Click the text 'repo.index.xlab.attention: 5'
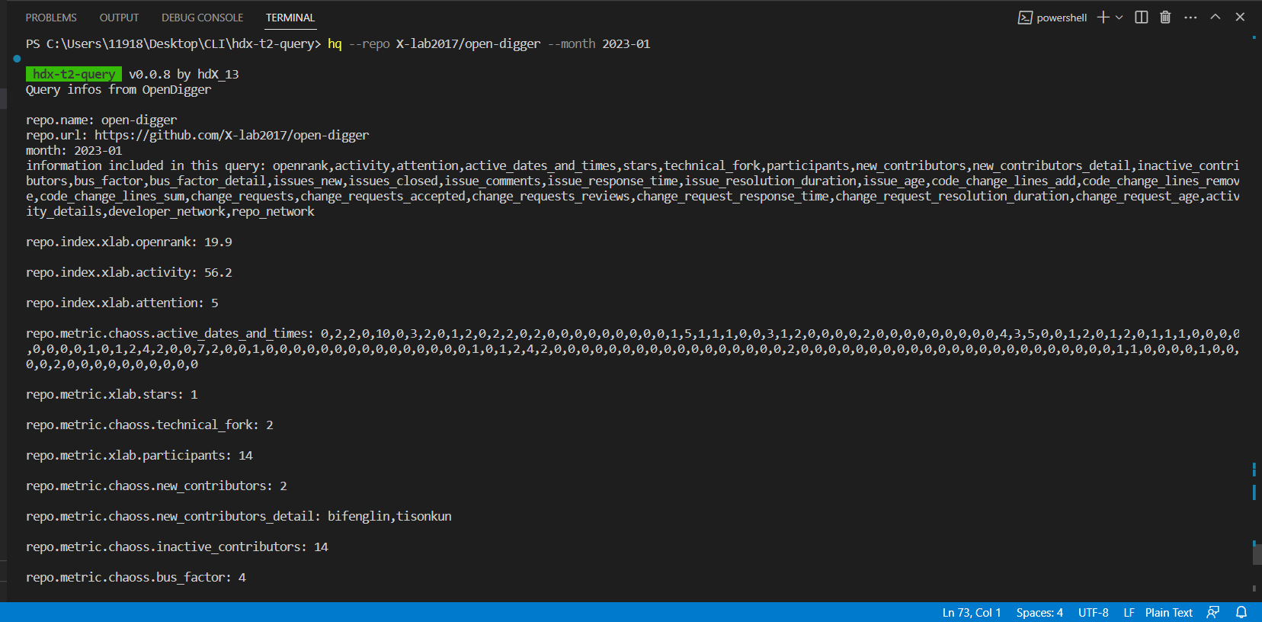The image size is (1262, 622). click(122, 303)
